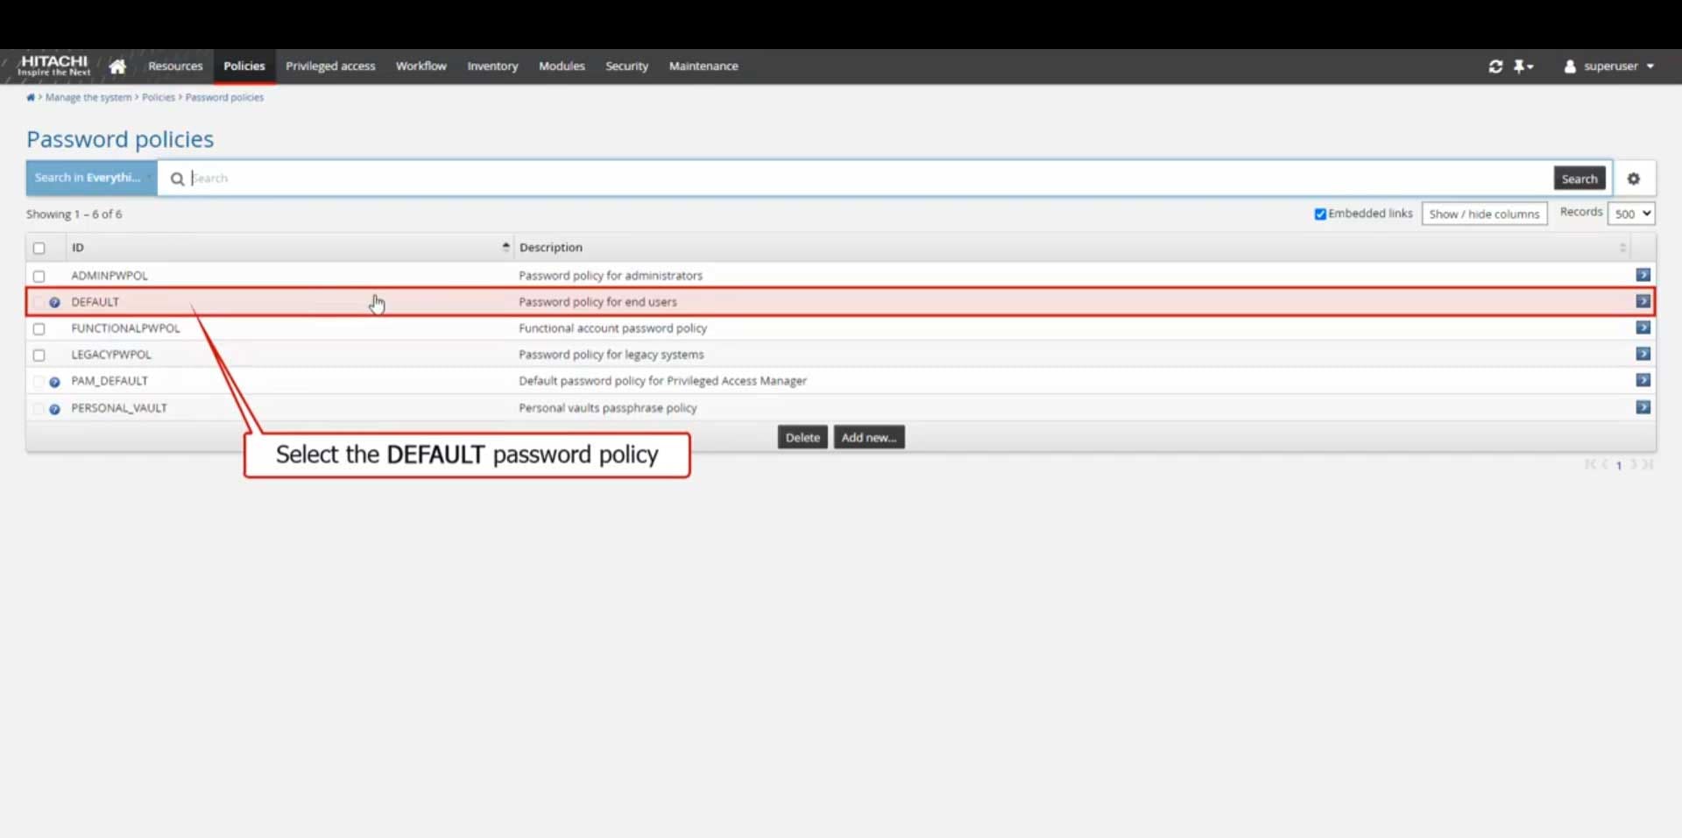Click the LEGACYPWPOL policy ID
This screenshot has width=1682, height=838.
coord(111,355)
